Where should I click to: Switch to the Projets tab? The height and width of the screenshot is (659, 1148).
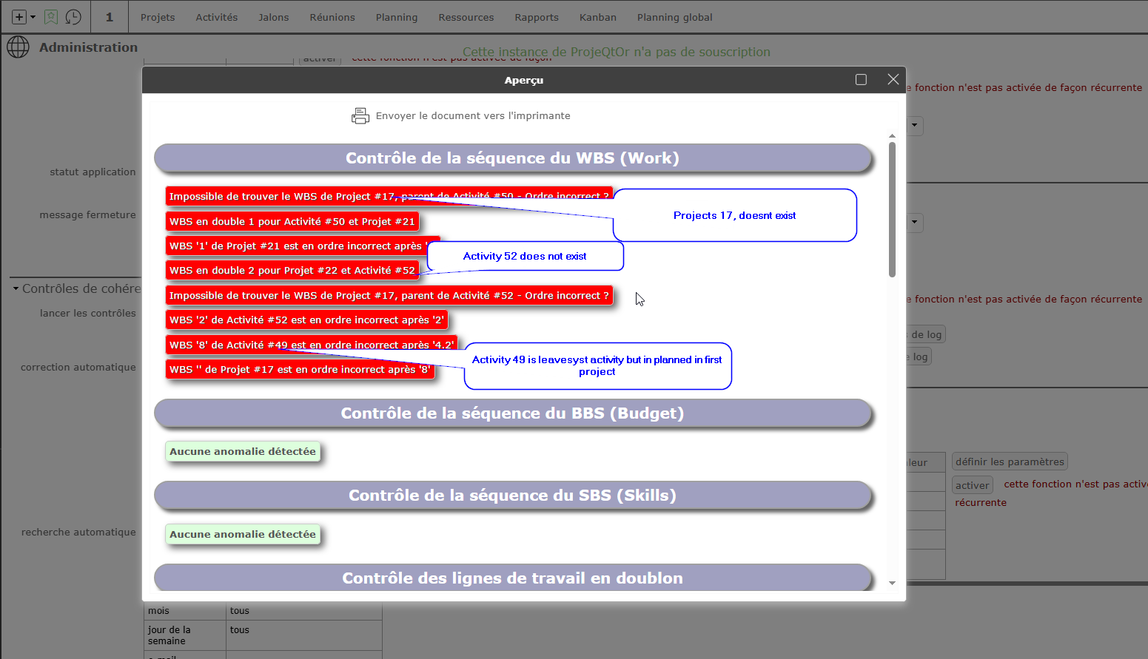coord(158,17)
